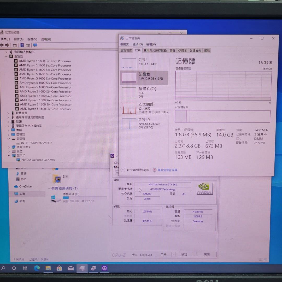This screenshot has width=282, height=282.
Task: Click the help icon in Device Manager toolbar
Action: click(x=22, y=45)
